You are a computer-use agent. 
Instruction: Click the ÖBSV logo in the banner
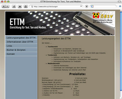[x=103, y=18]
